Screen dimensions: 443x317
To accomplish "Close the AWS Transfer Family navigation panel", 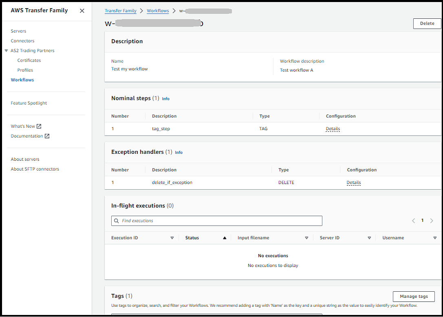I will (82, 11).
